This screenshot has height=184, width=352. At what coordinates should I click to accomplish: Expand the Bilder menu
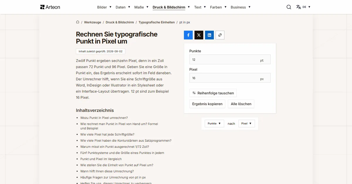coord(104,7)
